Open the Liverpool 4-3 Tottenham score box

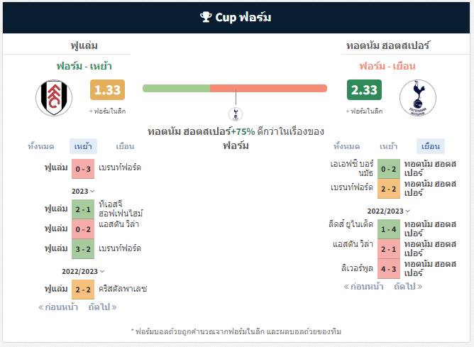tap(389, 269)
